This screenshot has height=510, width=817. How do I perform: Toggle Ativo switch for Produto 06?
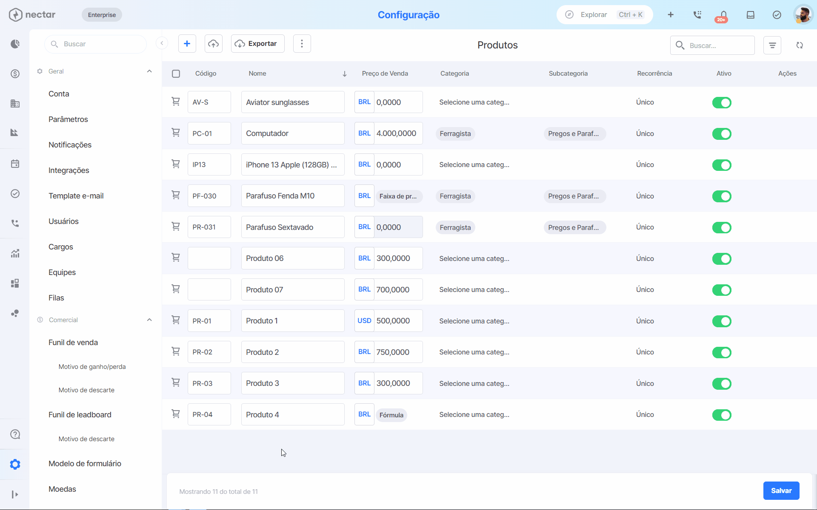click(x=722, y=259)
